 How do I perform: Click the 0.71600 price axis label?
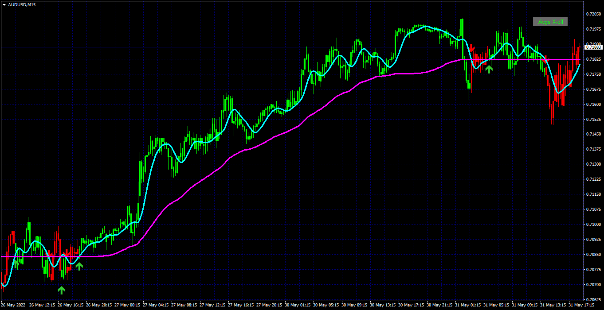(593, 105)
